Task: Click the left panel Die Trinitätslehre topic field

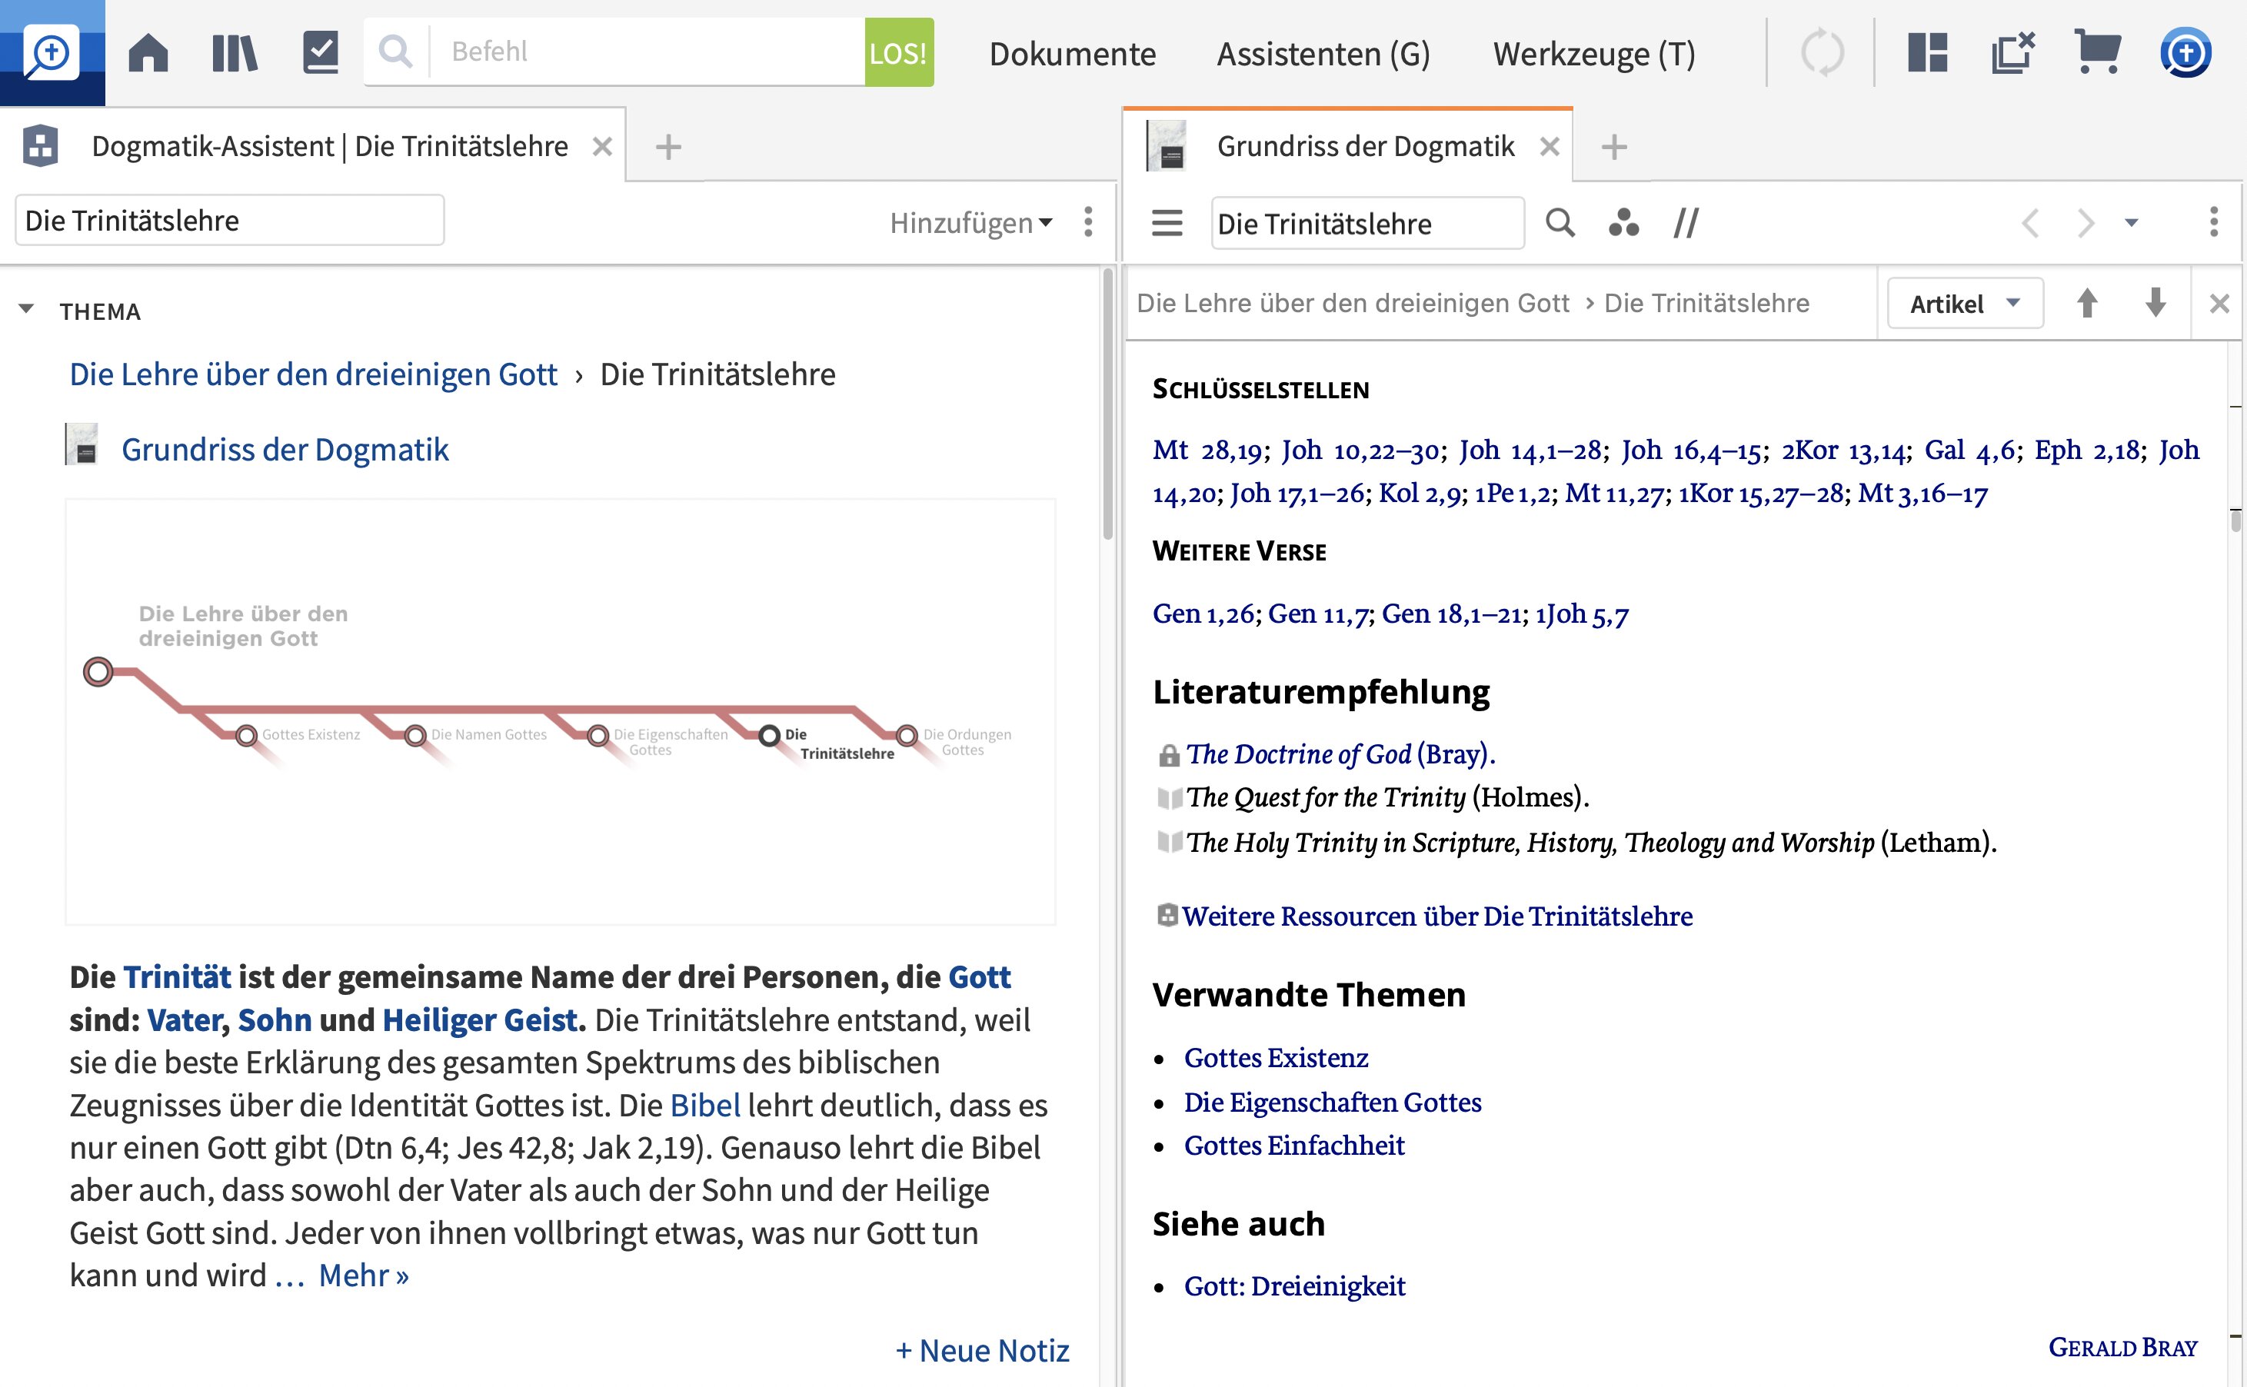Action: tap(229, 220)
